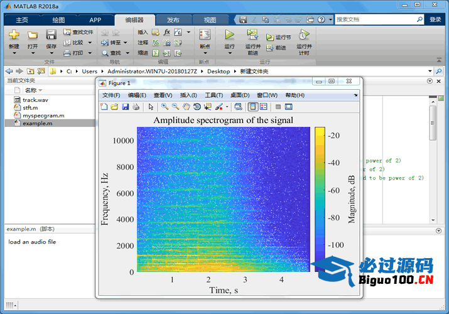Click the Print Figure icon in Figure 1
This screenshot has height=314, width=449.
point(136,107)
